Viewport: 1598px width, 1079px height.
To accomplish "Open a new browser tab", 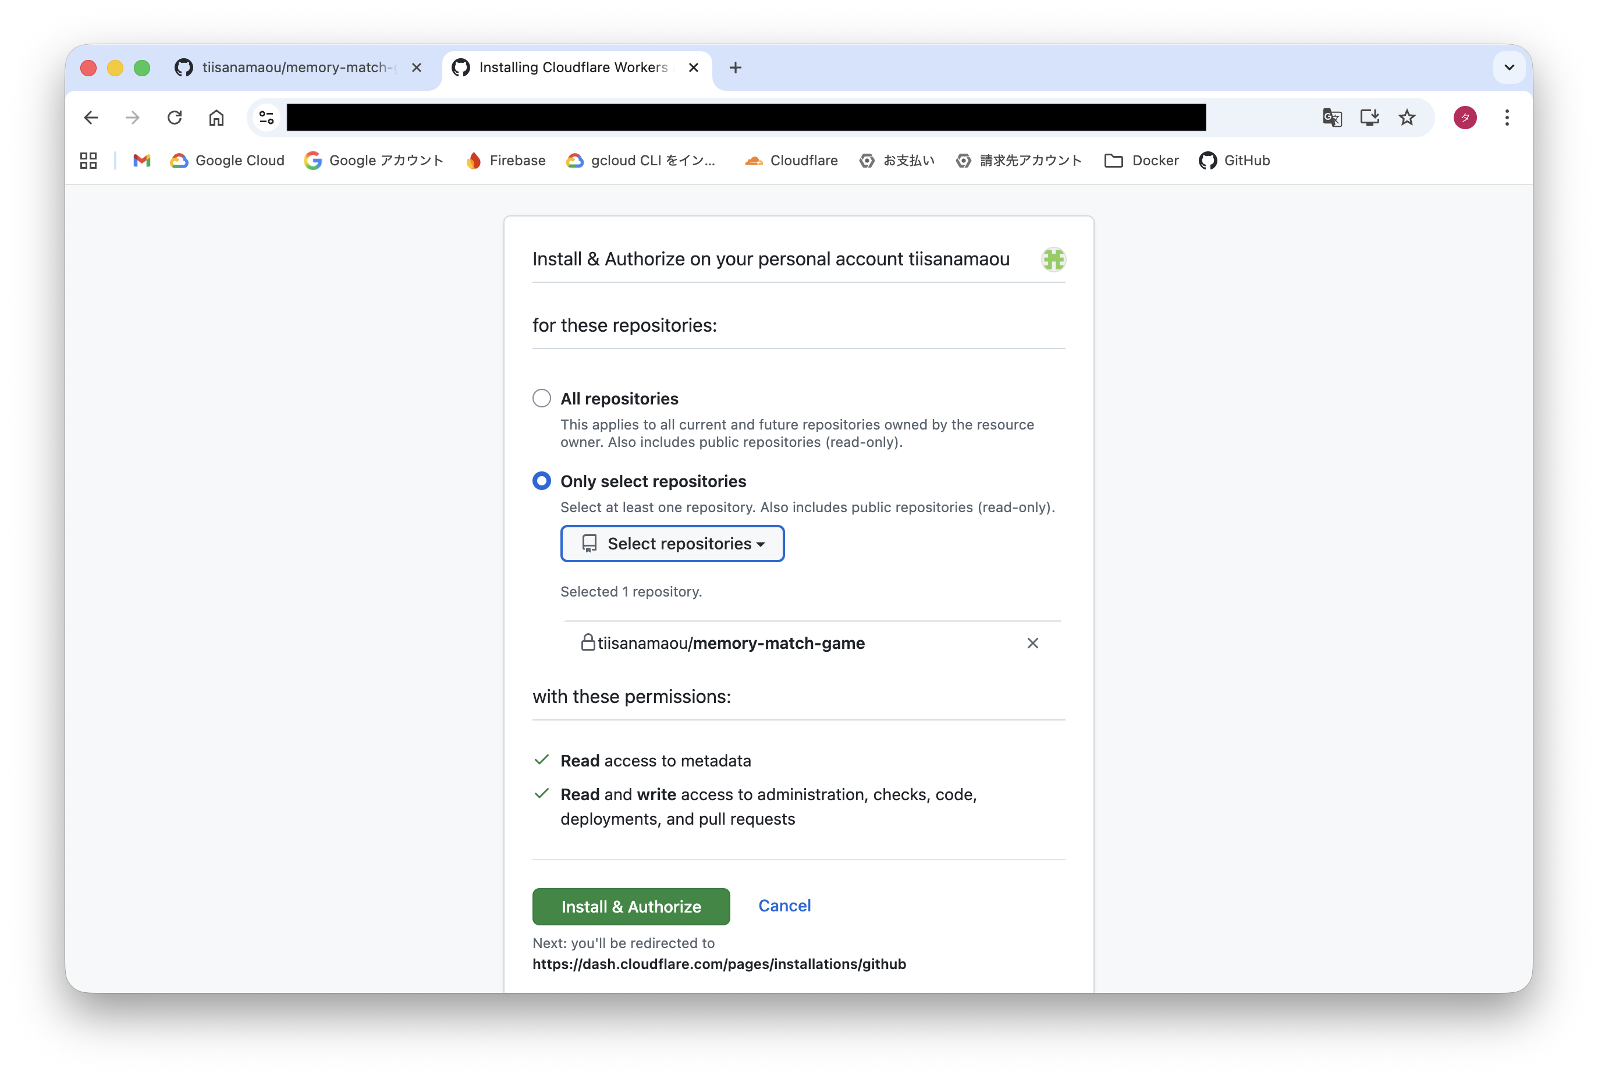I will click(x=735, y=68).
